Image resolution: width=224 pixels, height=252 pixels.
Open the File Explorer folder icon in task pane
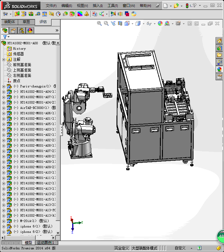pyautogui.click(x=220, y=55)
